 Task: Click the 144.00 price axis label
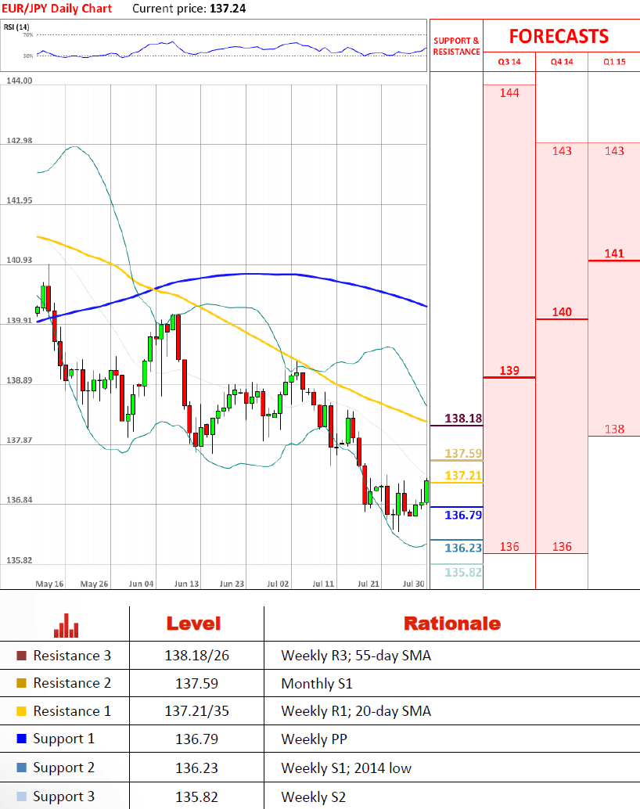pos(19,81)
